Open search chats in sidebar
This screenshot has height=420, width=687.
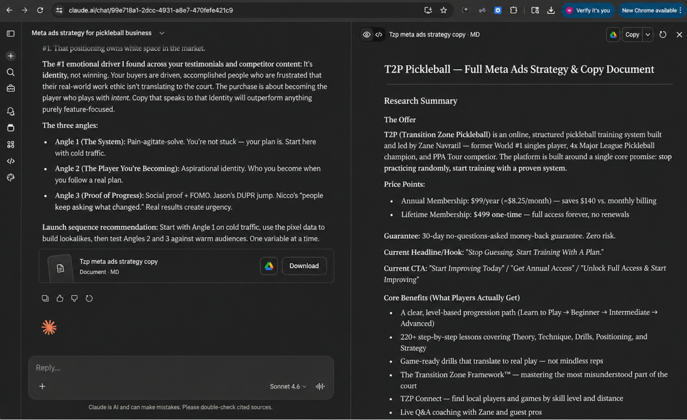point(11,72)
